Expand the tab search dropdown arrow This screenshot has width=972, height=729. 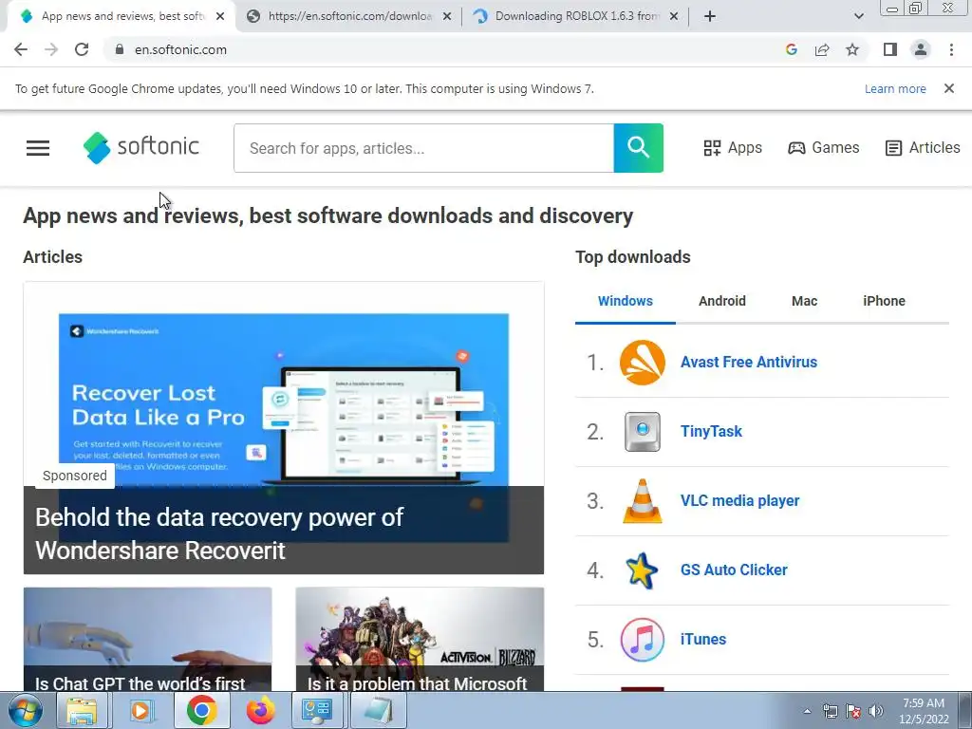point(858,17)
